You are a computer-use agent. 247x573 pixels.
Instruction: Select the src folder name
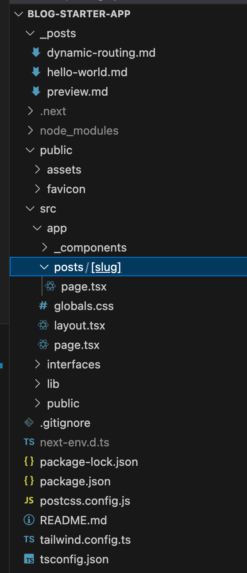(x=48, y=209)
